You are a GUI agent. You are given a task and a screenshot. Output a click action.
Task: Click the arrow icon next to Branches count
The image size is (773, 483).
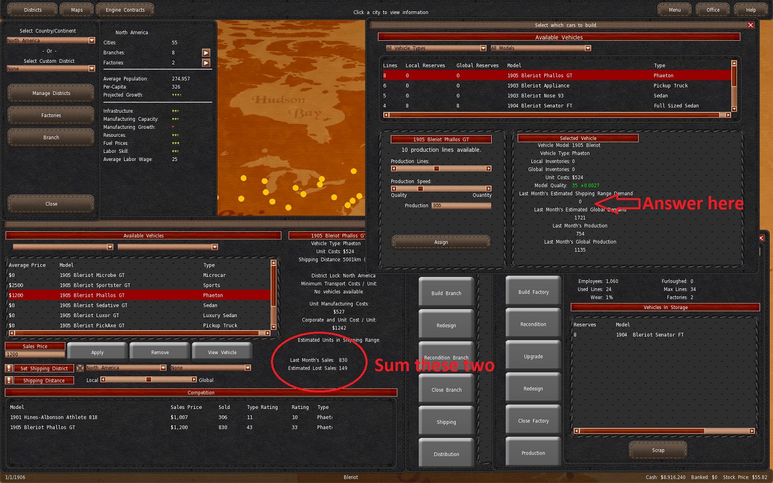(x=206, y=53)
